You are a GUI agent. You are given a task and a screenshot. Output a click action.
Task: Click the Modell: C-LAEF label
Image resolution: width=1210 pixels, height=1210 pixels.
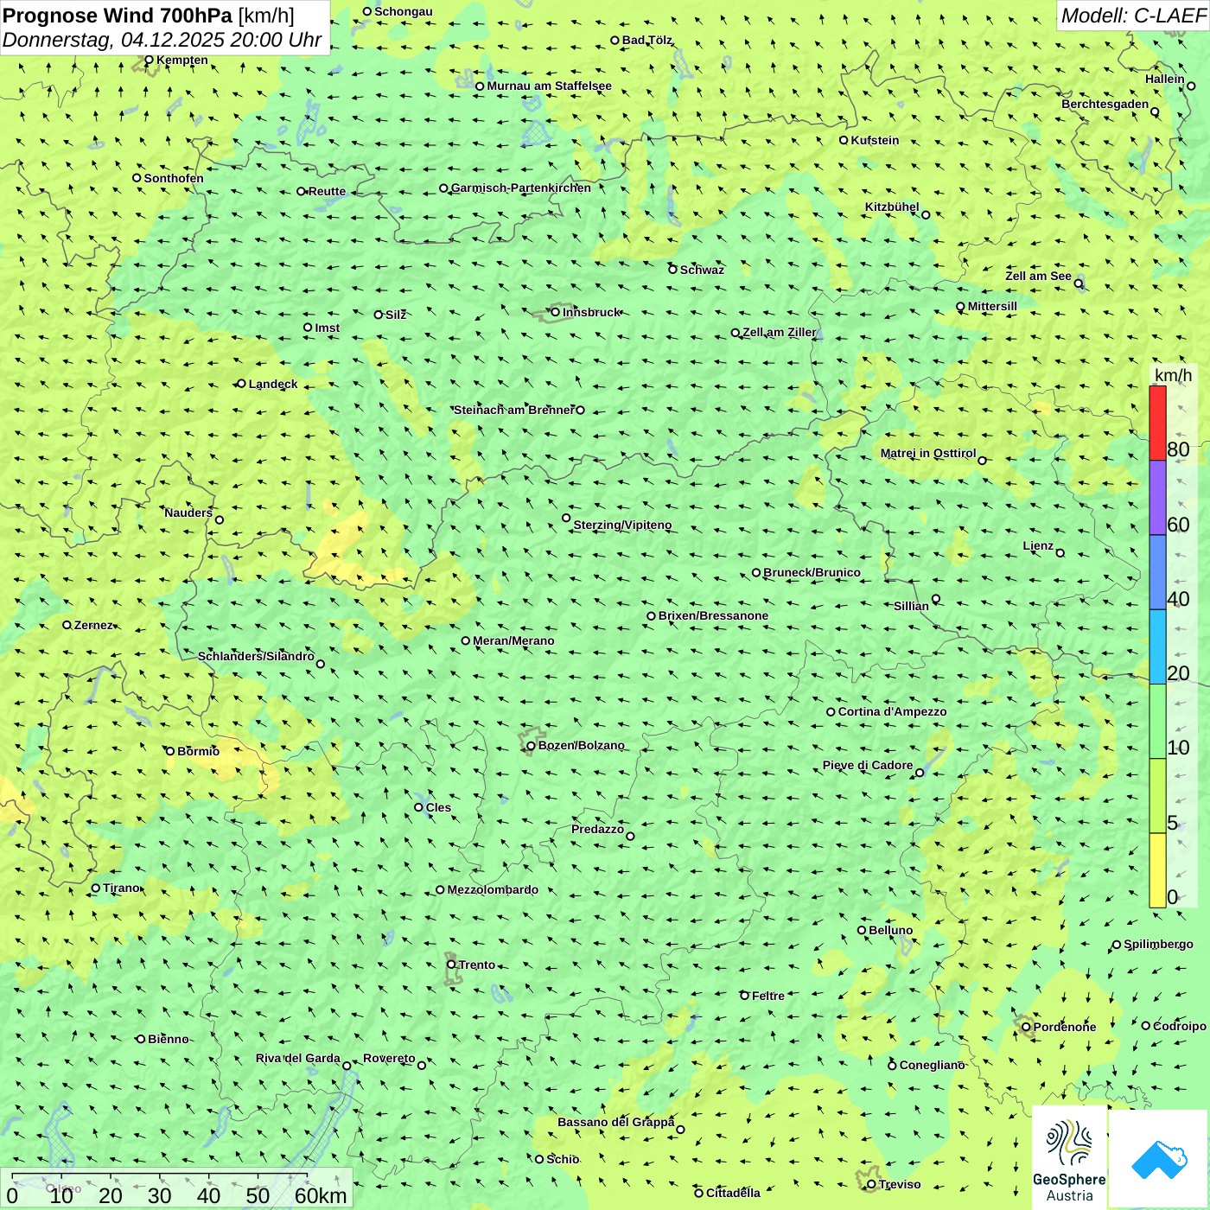[1132, 16]
